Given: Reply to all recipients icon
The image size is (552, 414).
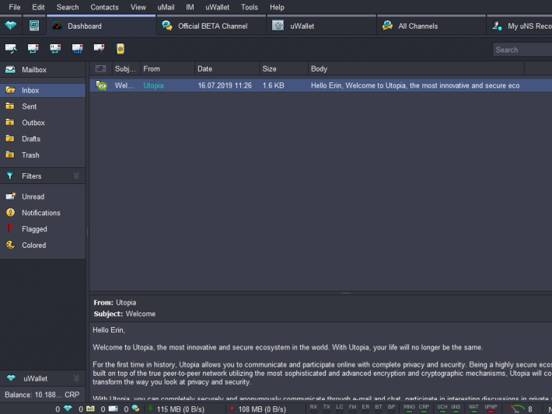Looking at the screenshot, I should pyautogui.click(x=55, y=48).
